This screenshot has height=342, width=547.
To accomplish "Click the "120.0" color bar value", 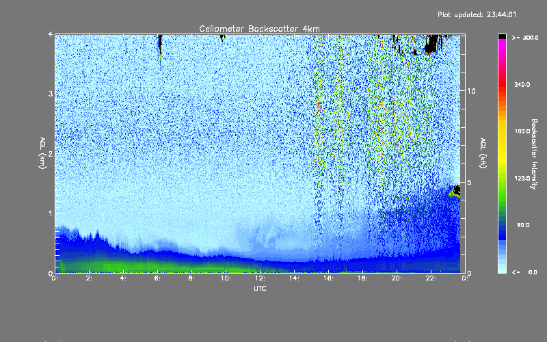I will click(522, 178).
